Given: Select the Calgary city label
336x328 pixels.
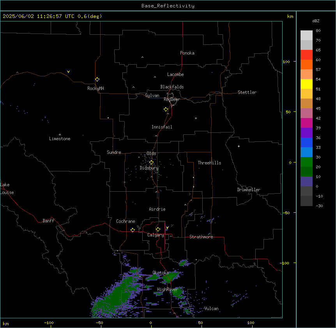Looking at the screenshot, I should point(156,235).
